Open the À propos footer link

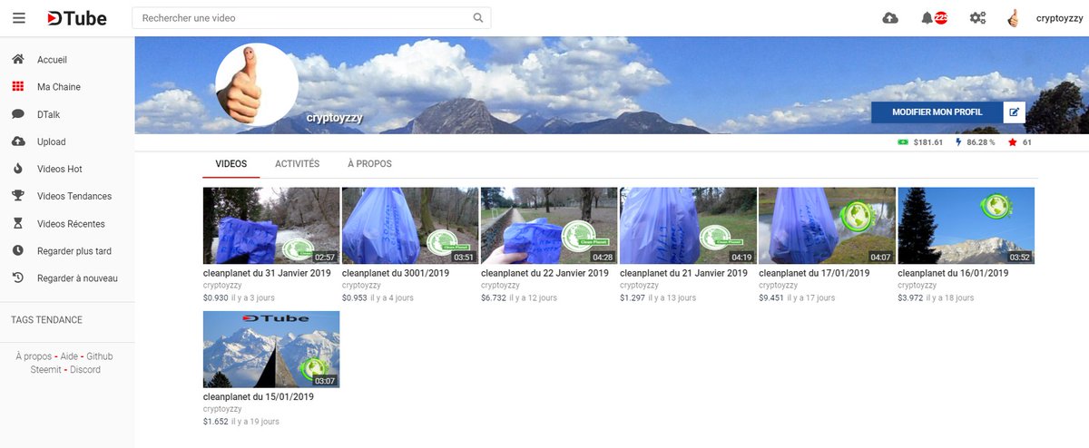point(34,356)
